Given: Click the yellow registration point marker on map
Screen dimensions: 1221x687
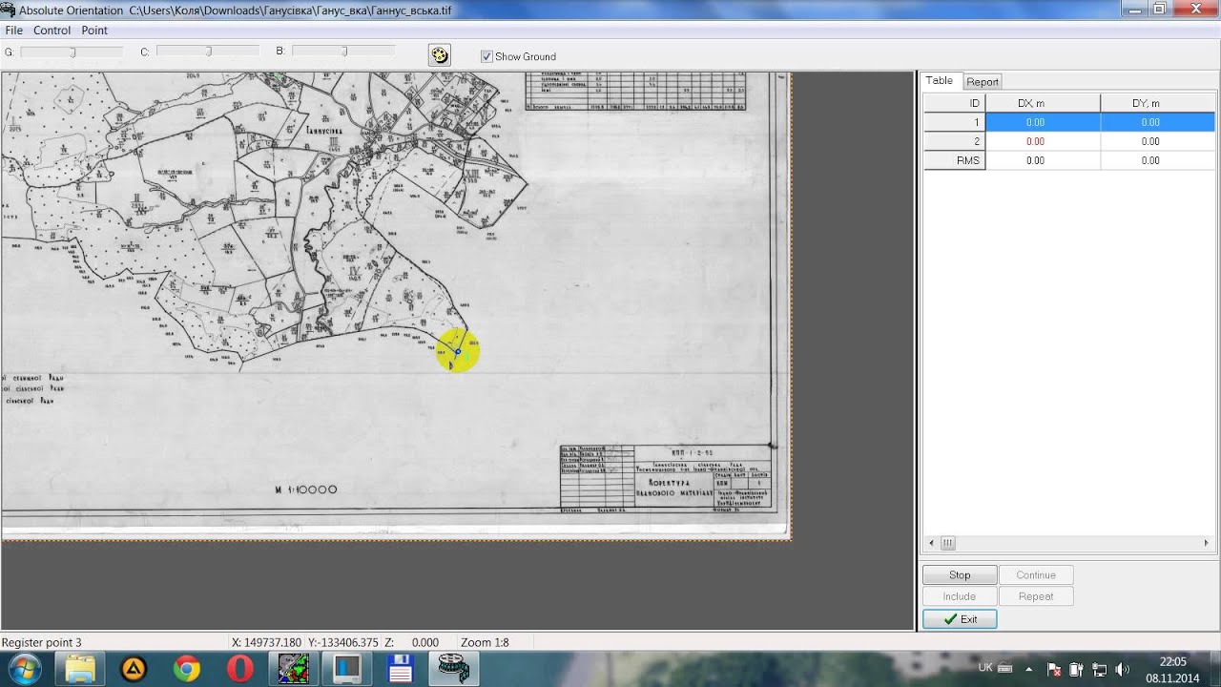Looking at the screenshot, I should tap(458, 351).
